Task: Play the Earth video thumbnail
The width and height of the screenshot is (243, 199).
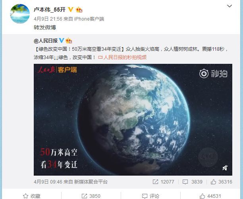Action: click(x=133, y=120)
